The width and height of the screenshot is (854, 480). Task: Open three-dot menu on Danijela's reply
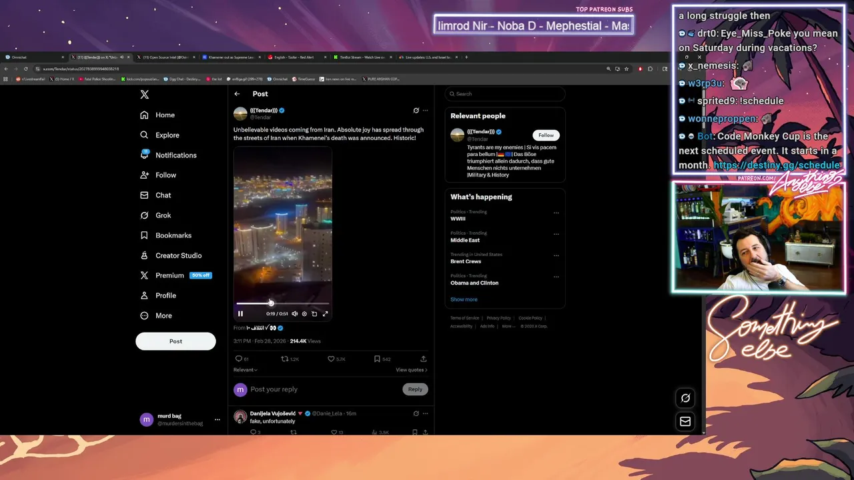tap(425, 413)
